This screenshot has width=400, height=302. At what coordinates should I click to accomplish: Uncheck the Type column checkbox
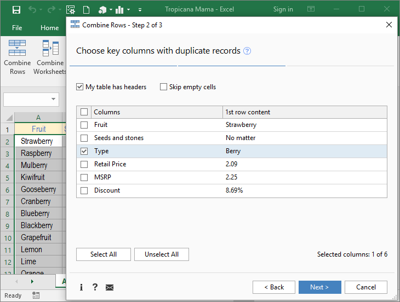click(x=84, y=151)
